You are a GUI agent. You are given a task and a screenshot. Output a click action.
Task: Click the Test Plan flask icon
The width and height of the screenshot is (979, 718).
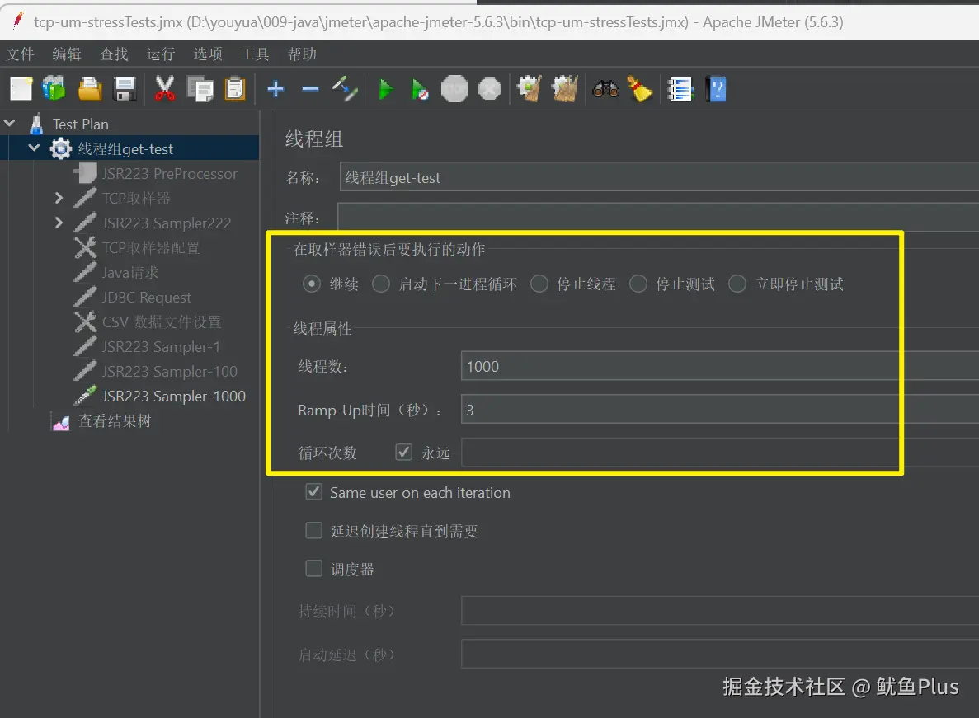(36, 124)
